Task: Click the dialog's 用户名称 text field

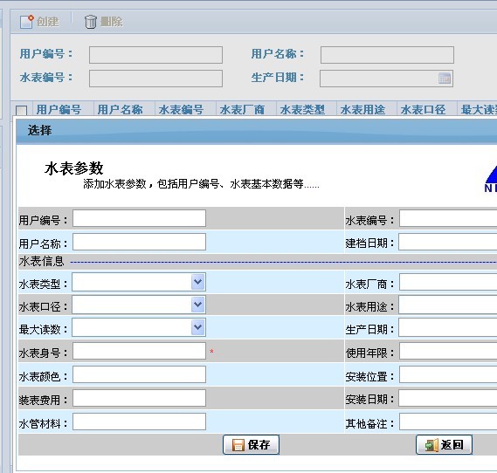Action: pyautogui.click(x=139, y=242)
